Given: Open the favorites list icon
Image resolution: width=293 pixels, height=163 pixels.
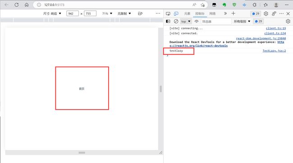Looking at the screenshot, I should [x=266, y=5].
